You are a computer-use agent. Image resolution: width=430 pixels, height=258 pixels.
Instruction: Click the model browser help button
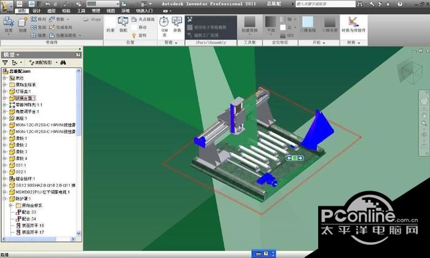click(x=78, y=55)
